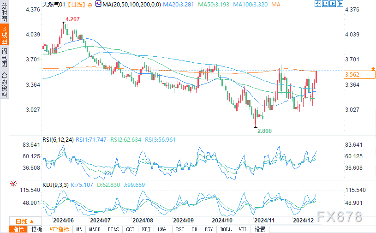
Task: Select the 模板 tab at bottom
Action: pyautogui.click(x=36, y=229)
